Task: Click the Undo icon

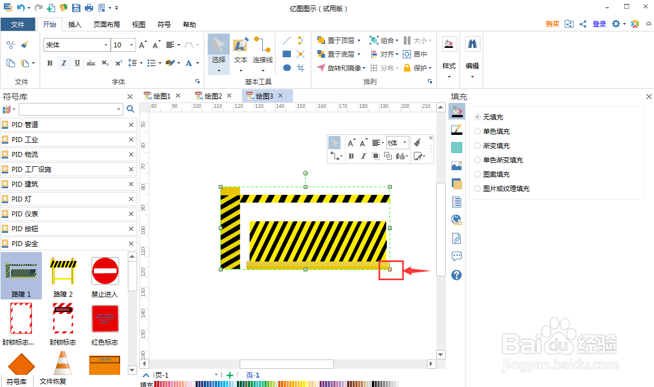Action: point(20,8)
